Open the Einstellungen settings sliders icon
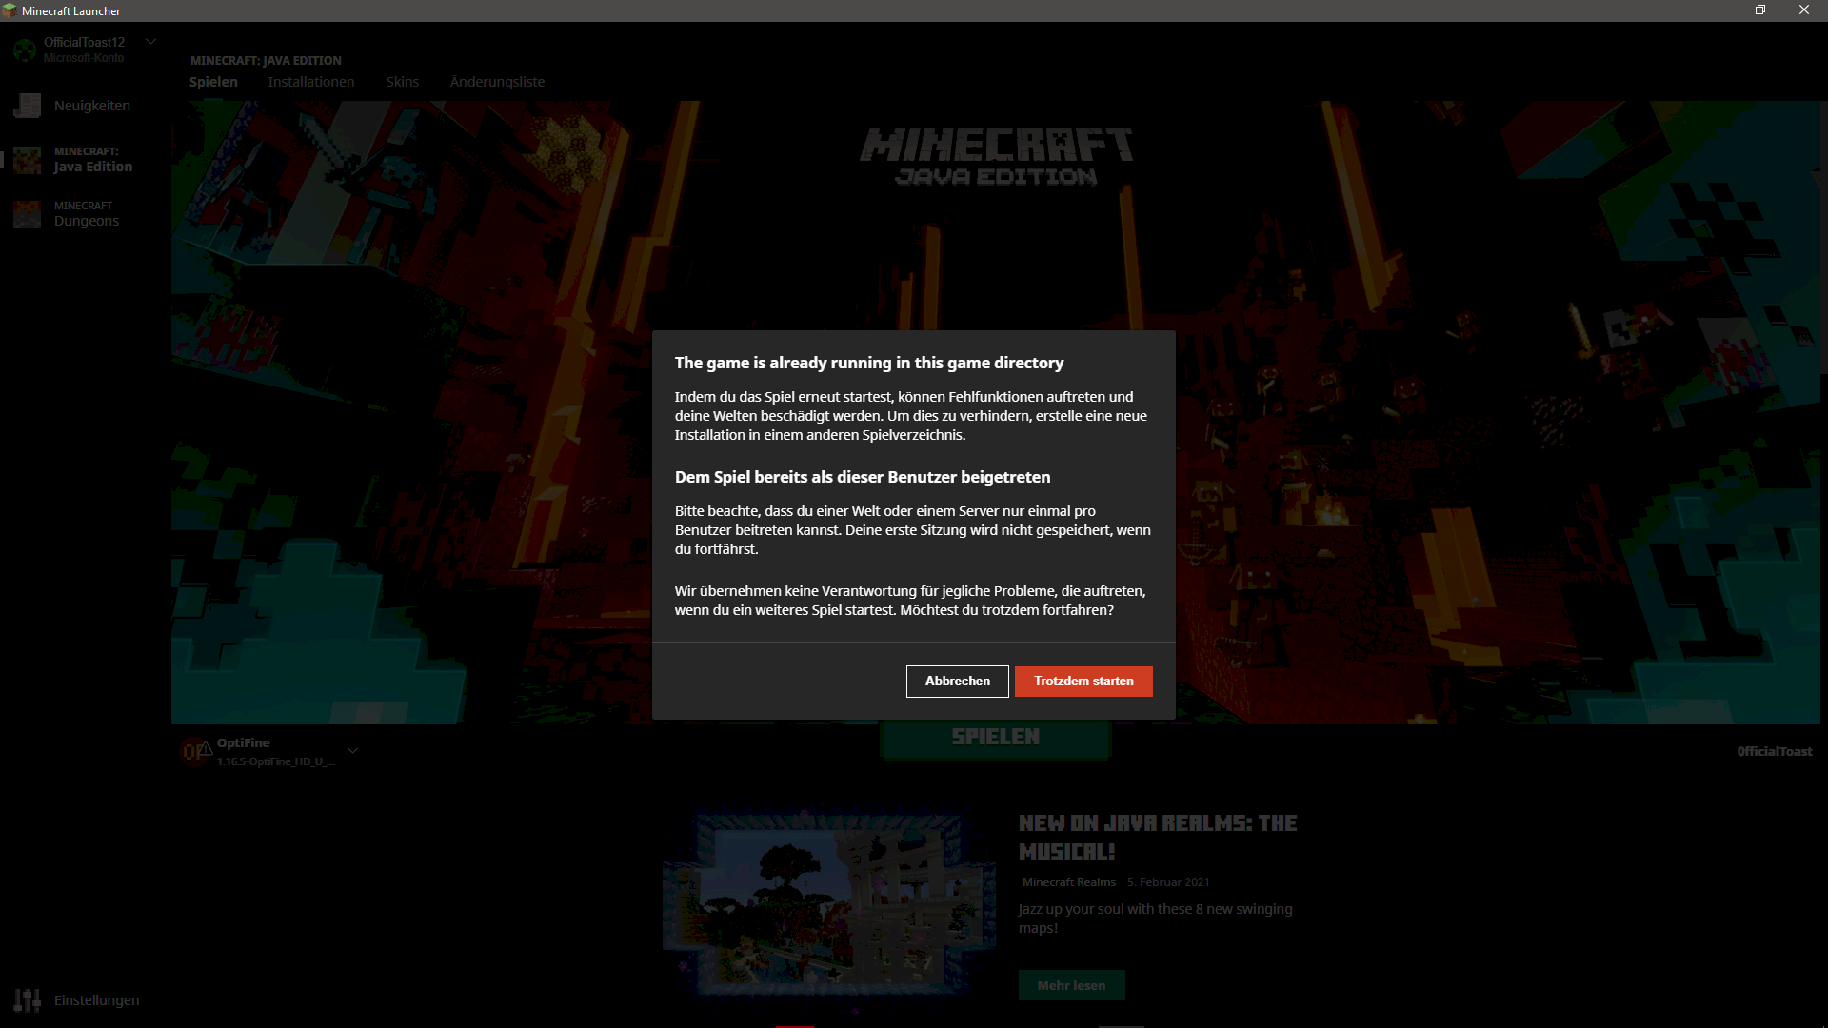 (27, 1000)
